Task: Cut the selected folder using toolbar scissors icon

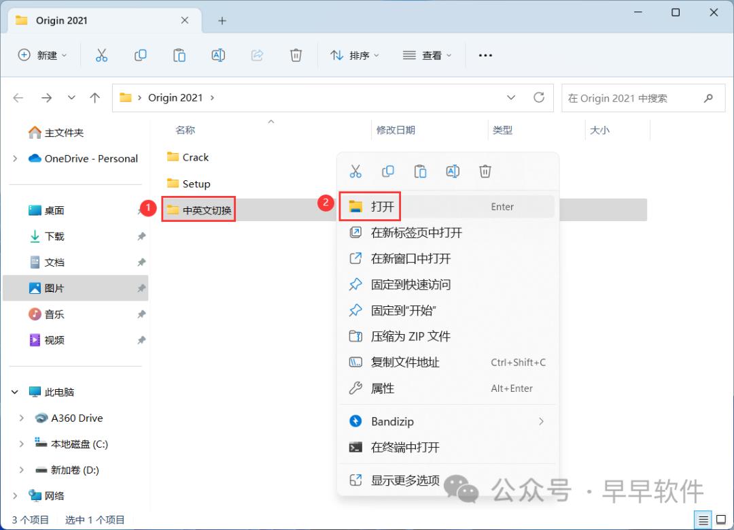Action: (101, 55)
